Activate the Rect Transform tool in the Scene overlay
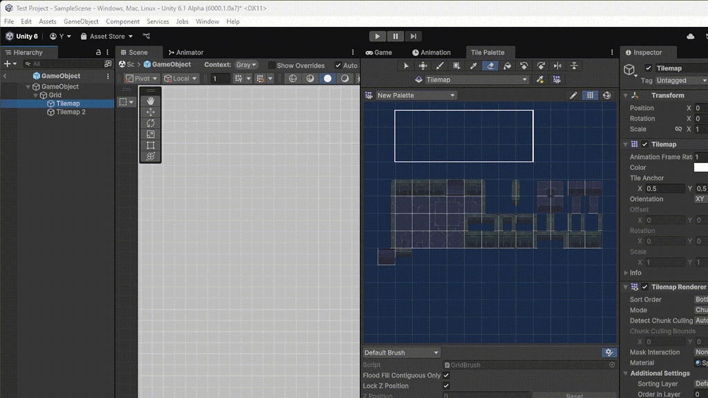 point(150,144)
